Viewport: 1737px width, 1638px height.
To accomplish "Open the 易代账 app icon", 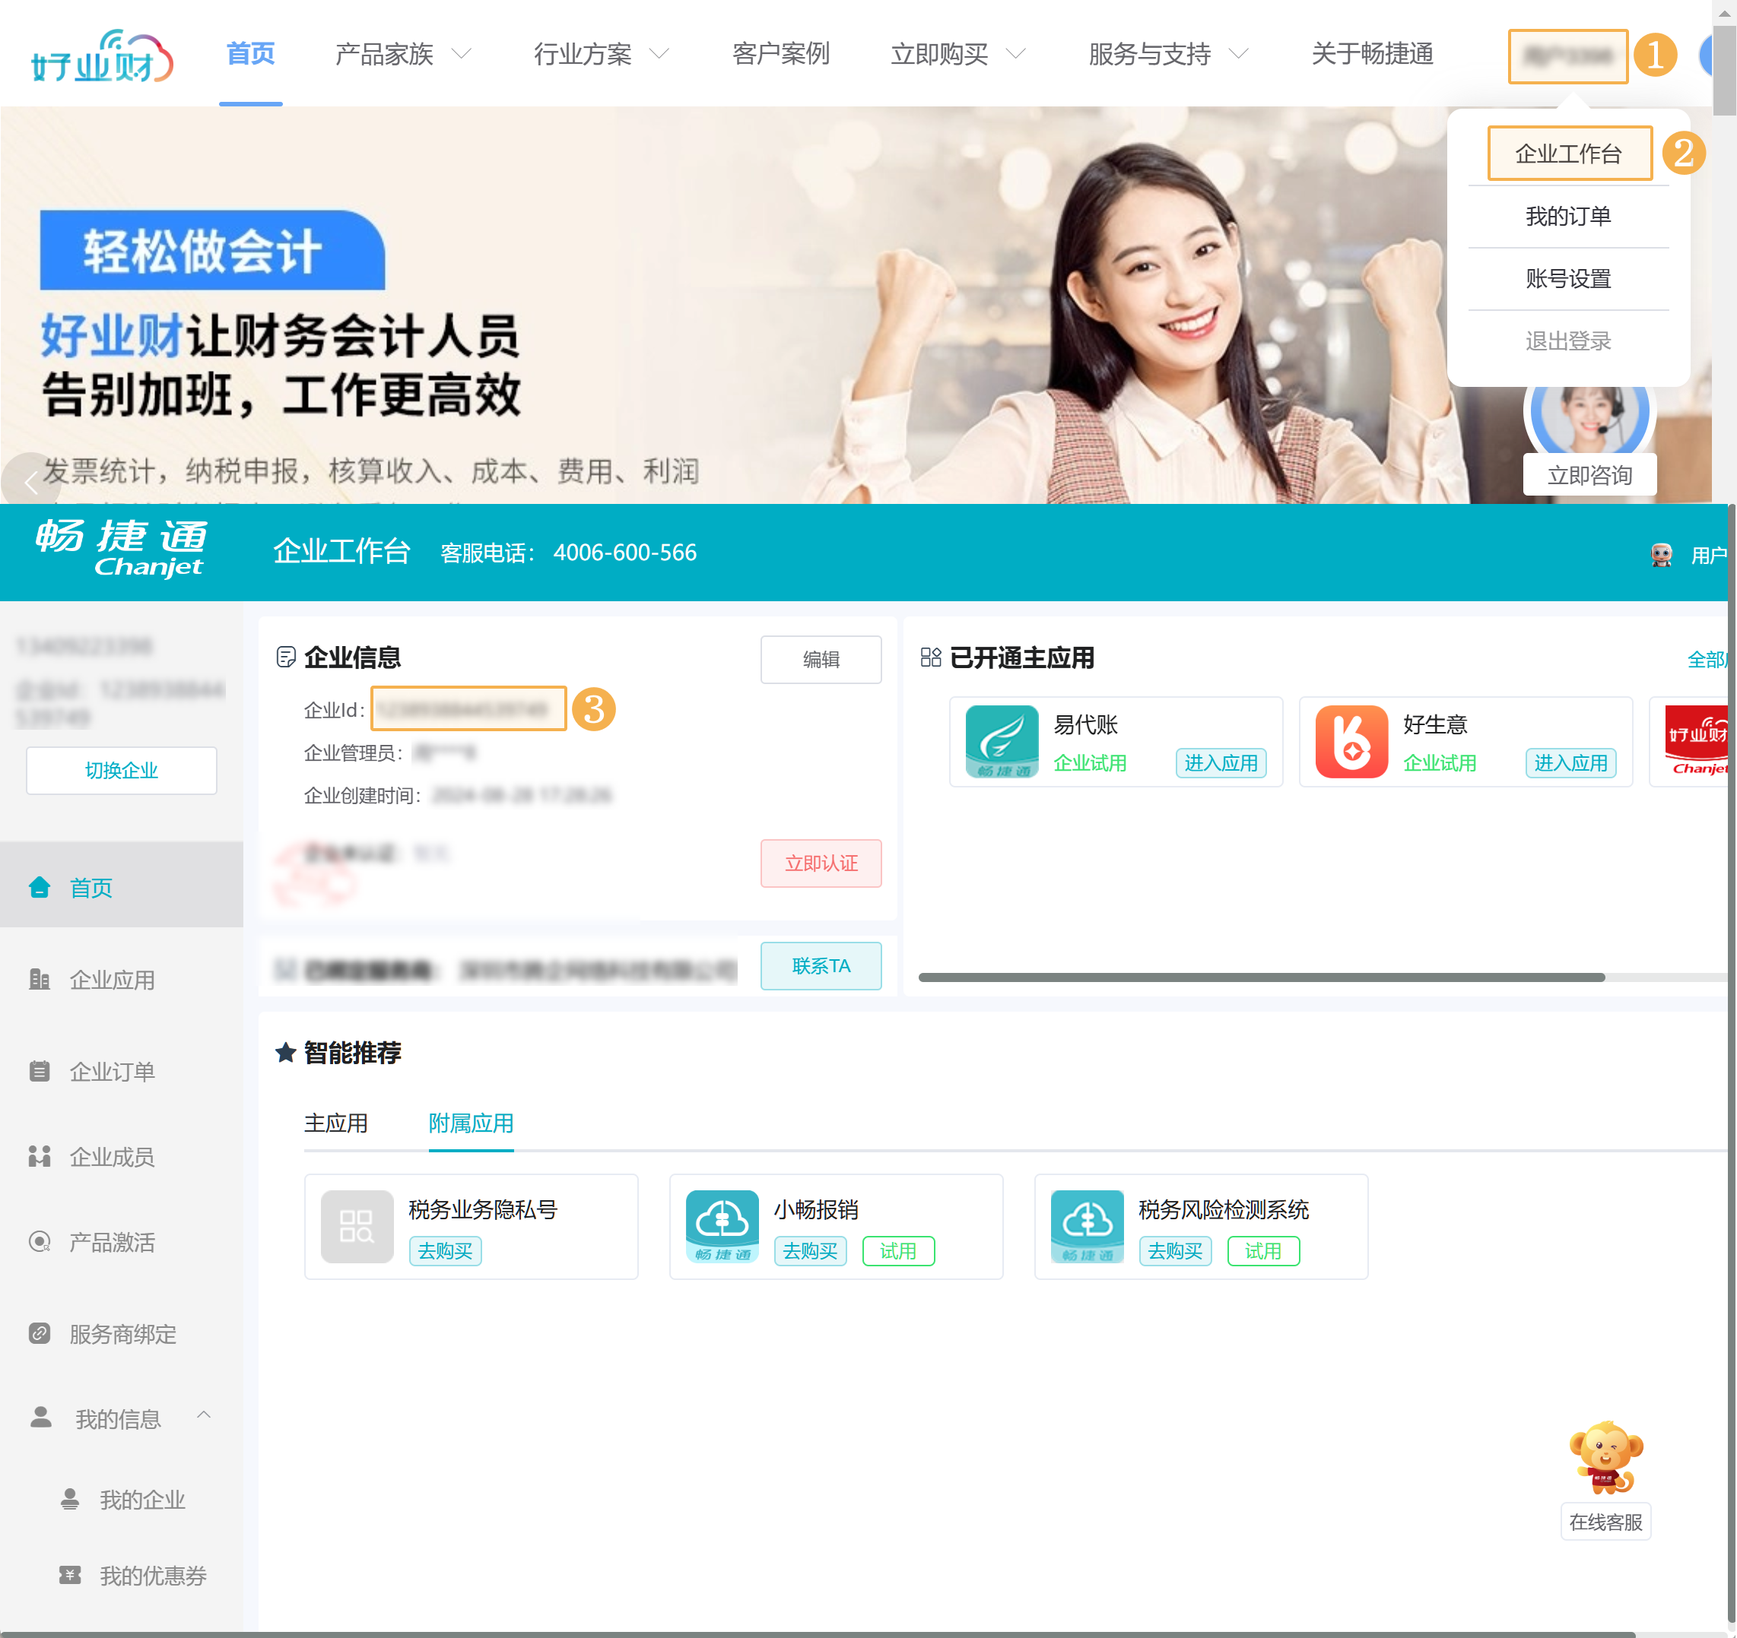I will click(x=1002, y=741).
